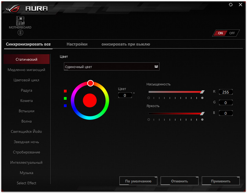
Task: Click the Применить button
Action: pos(221,181)
